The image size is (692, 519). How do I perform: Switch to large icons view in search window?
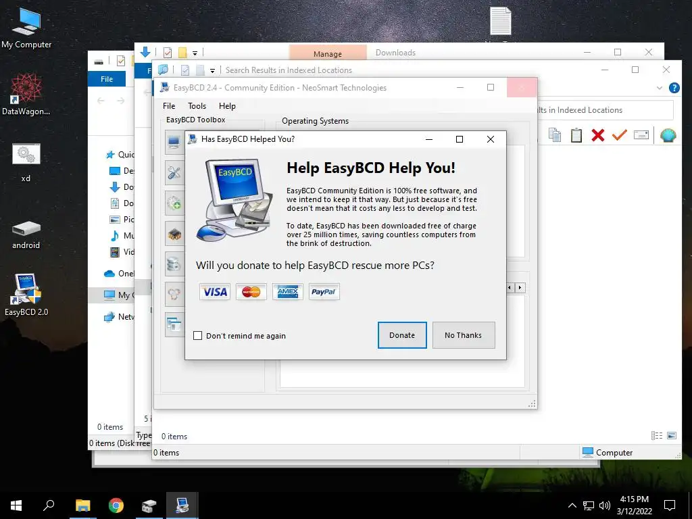point(672,436)
